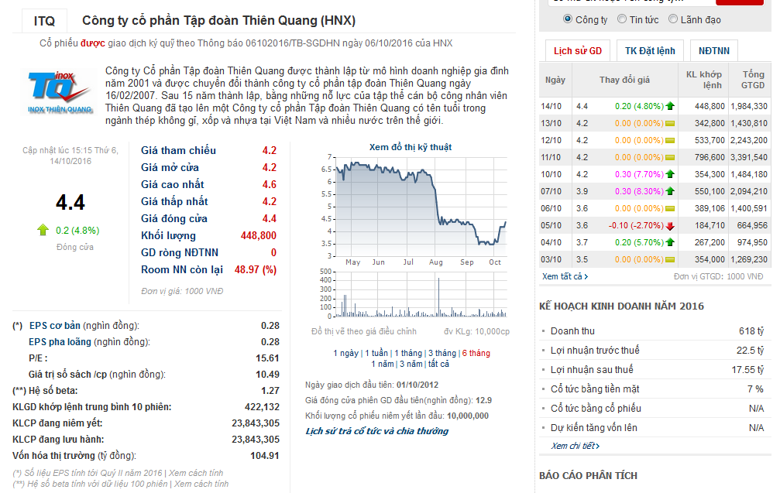Open the EPS pha loãng link
This screenshot has height=493, width=780.
[60, 342]
